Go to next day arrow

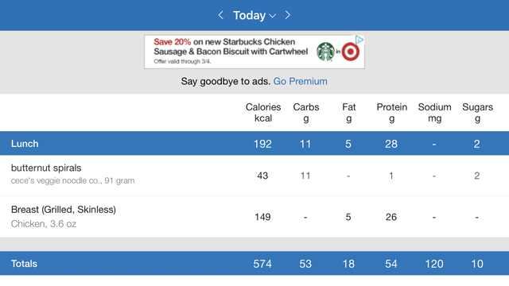click(x=288, y=15)
